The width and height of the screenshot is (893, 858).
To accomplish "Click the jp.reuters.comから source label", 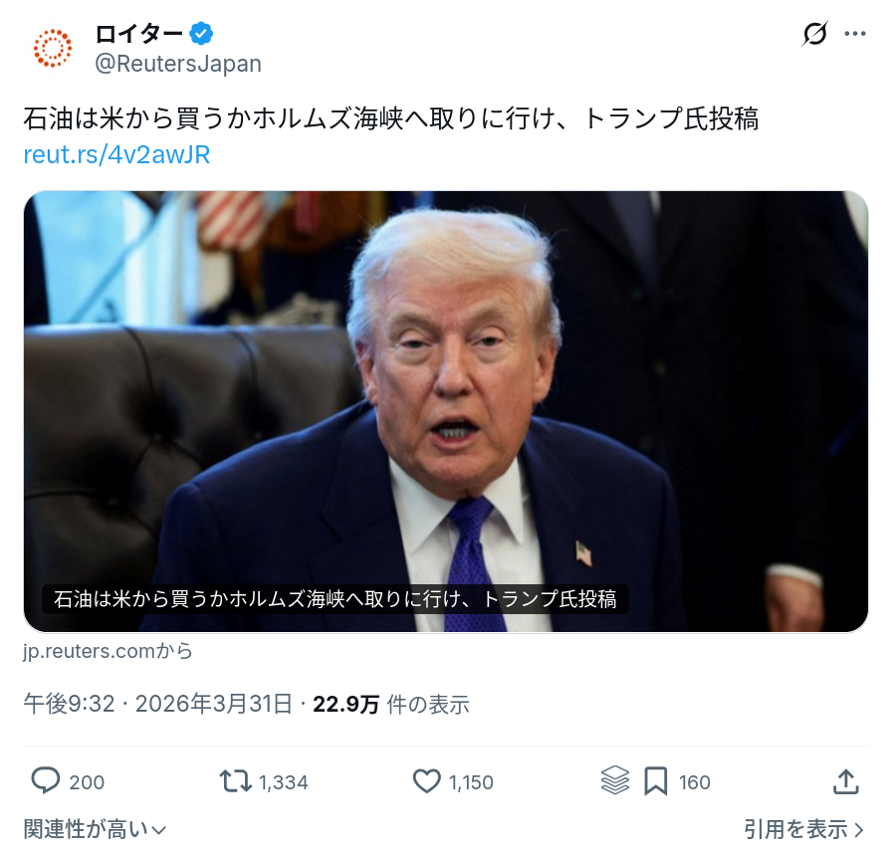I will pos(109,651).
